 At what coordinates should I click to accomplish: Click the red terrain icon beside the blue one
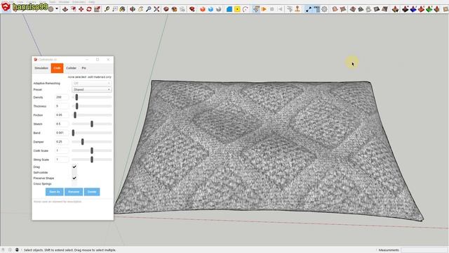421,9
